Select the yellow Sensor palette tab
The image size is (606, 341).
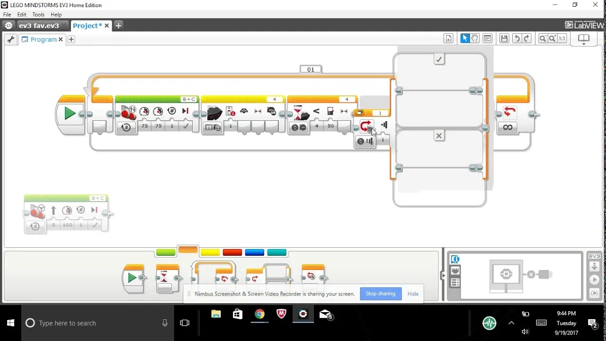coord(210,252)
